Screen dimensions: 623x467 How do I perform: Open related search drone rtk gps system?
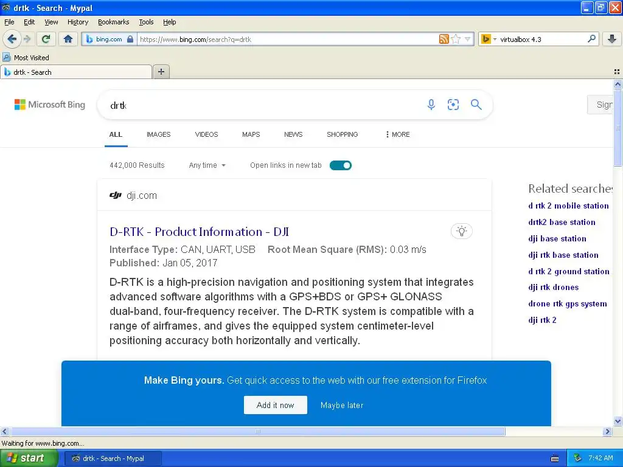pyautogui.click(x=568, y=303)
